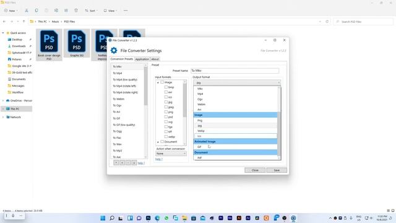Open the Windows Start menu
Image resolution: width=396 pixels, height=223 pixels.
click(103, 218)
